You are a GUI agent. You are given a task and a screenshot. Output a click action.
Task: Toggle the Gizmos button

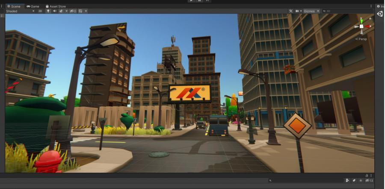click(x=309, y=11)
